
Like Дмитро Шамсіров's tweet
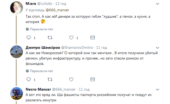[71, 79]
